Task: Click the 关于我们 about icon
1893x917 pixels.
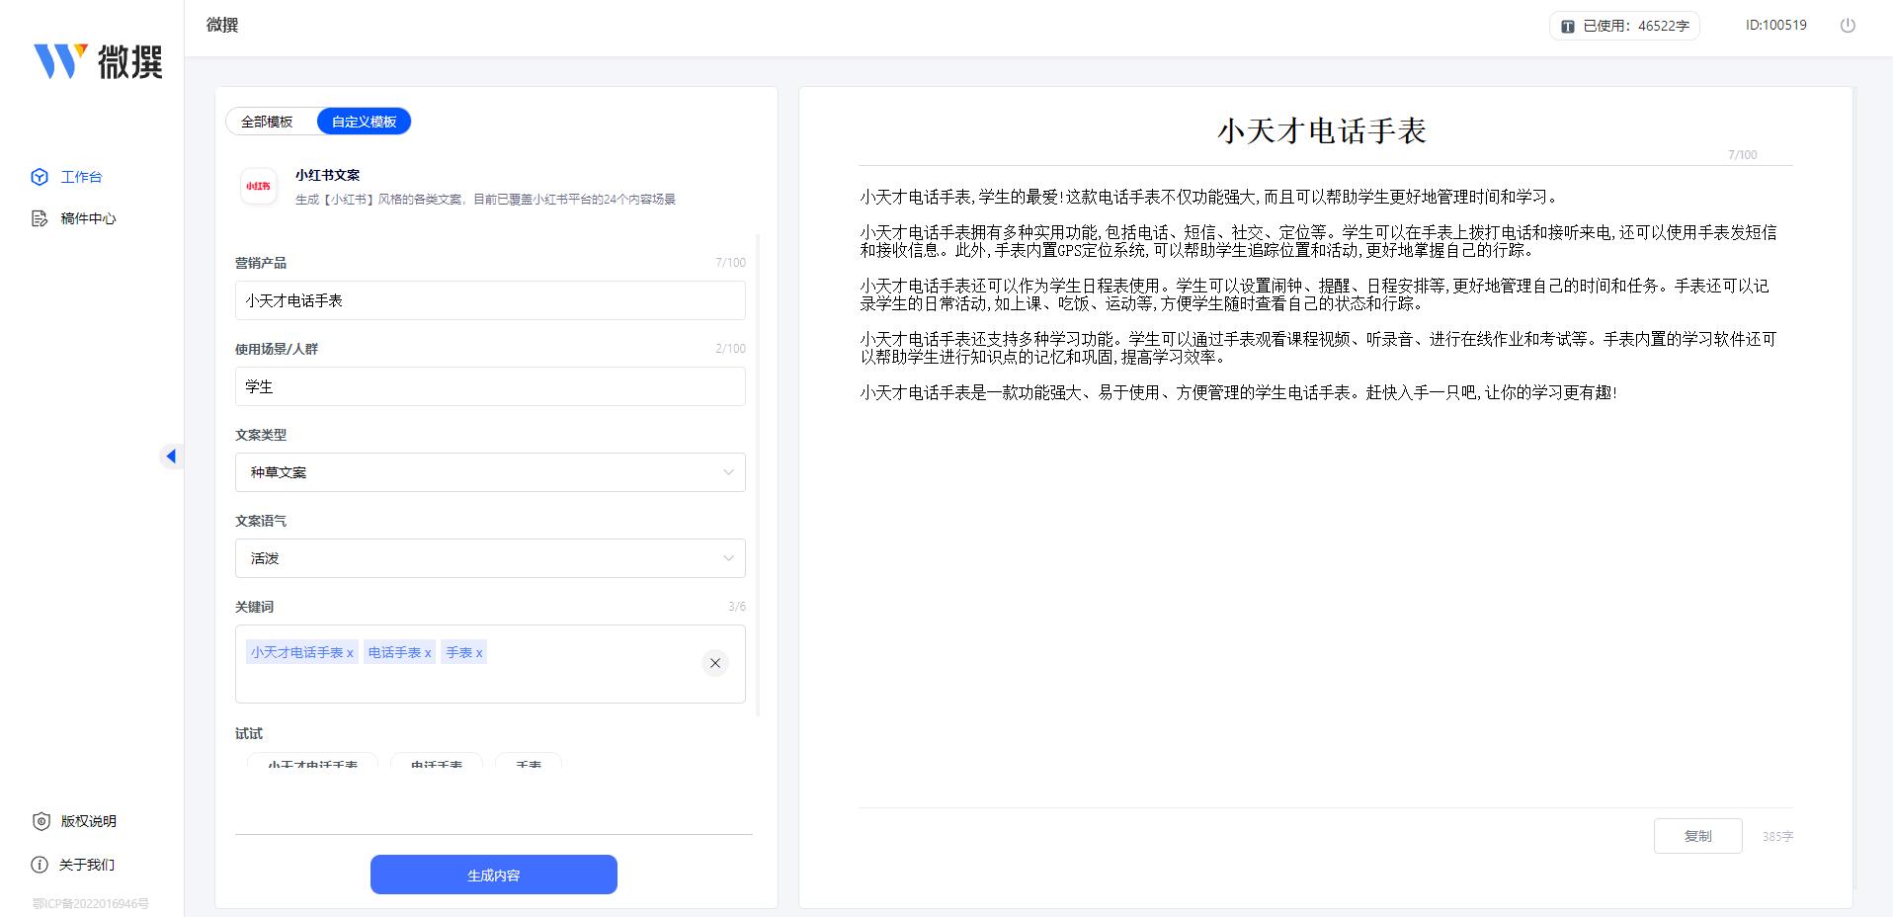Action: click(40, 865)
